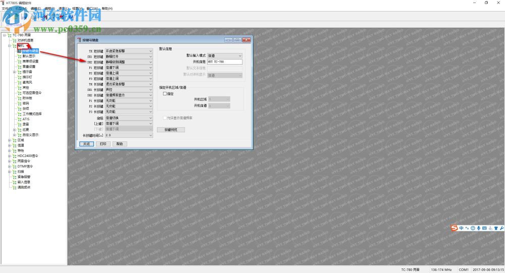Open SK1 短按键 dropdown showing 静噪打开

pos(129,57)
